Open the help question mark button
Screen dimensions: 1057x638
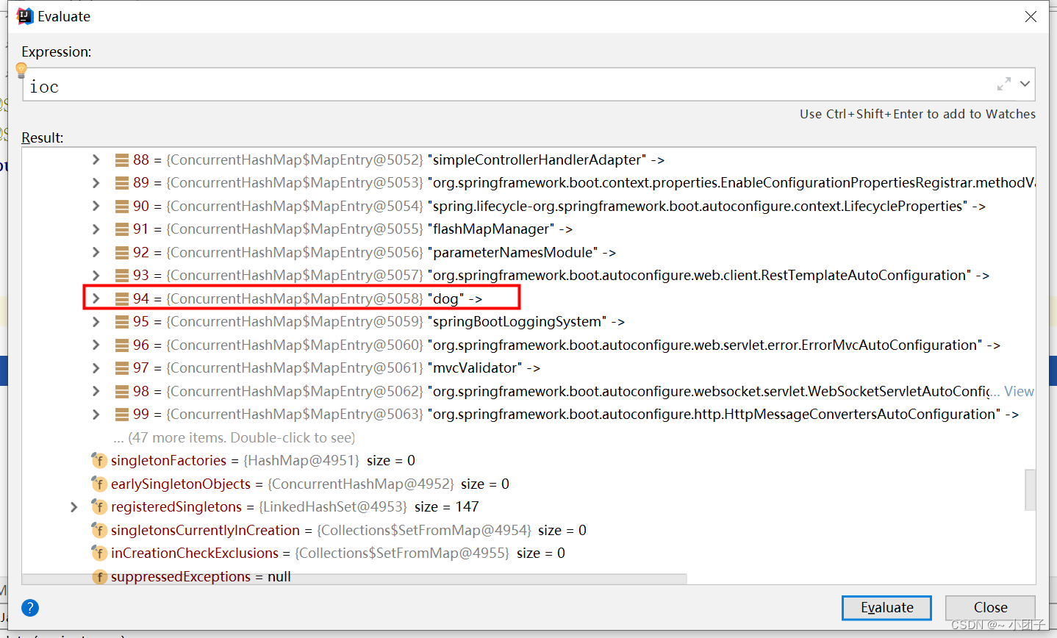click(x=30, y=607)
